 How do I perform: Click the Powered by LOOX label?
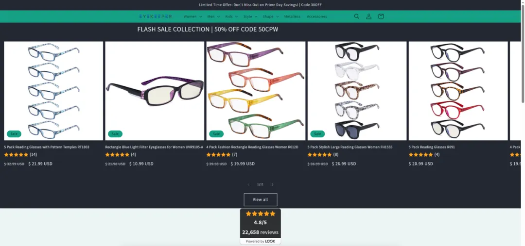tap(261, 241)
